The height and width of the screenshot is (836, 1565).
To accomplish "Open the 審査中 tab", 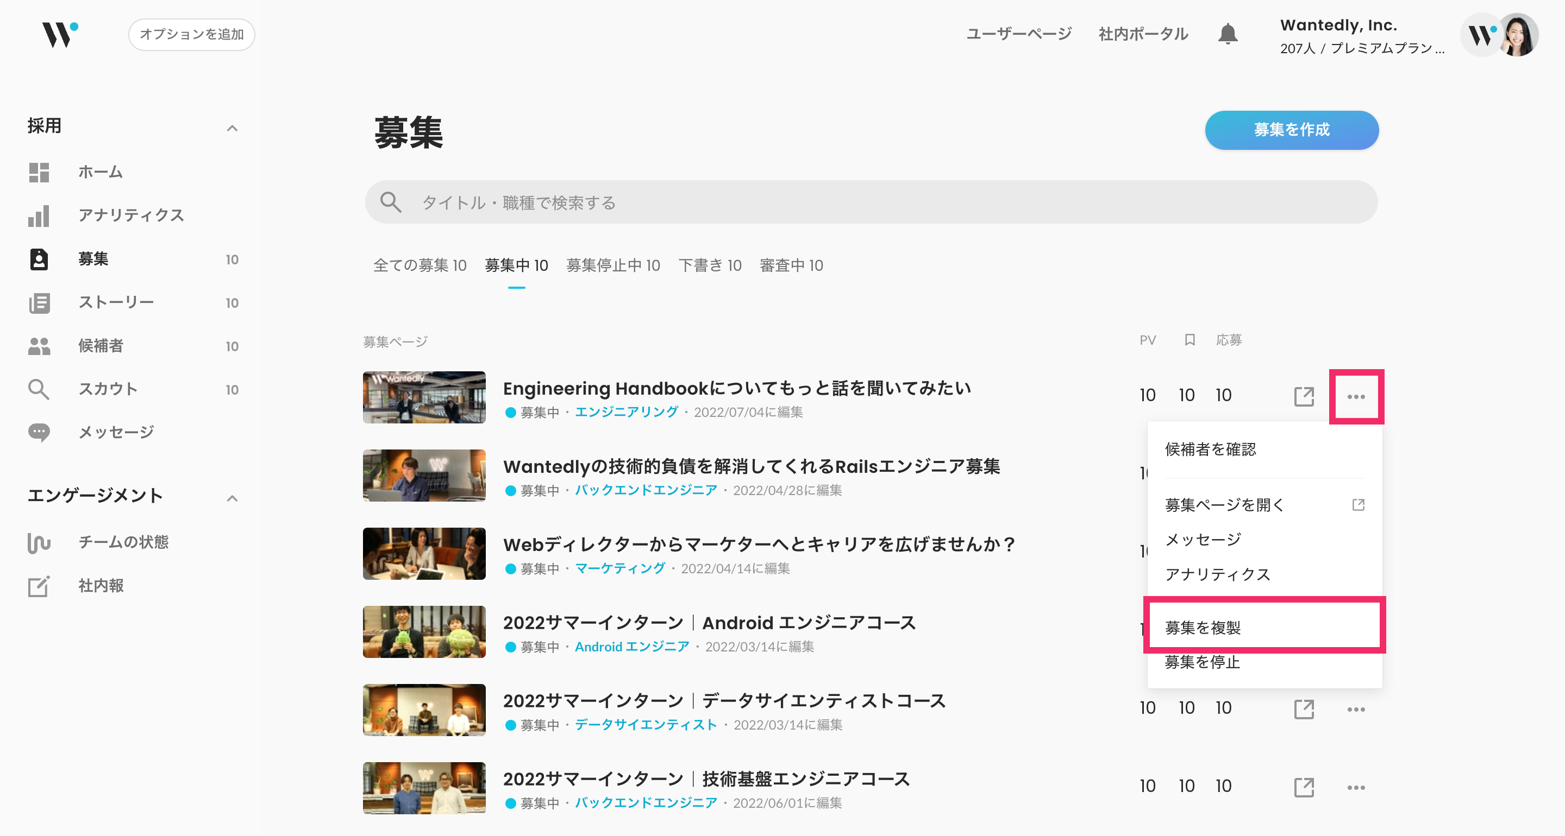I will pyautogui.click(x=791, y=265).
